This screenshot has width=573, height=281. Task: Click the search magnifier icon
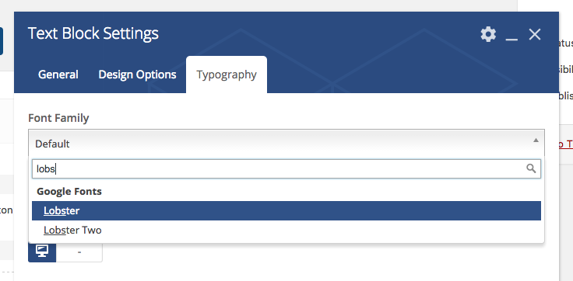click(x=531, y=168)
